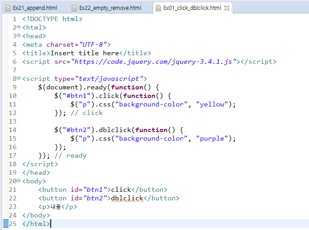
Task: Click the underlined "dblclick" button text on line 22
Action: pos(127,198)
